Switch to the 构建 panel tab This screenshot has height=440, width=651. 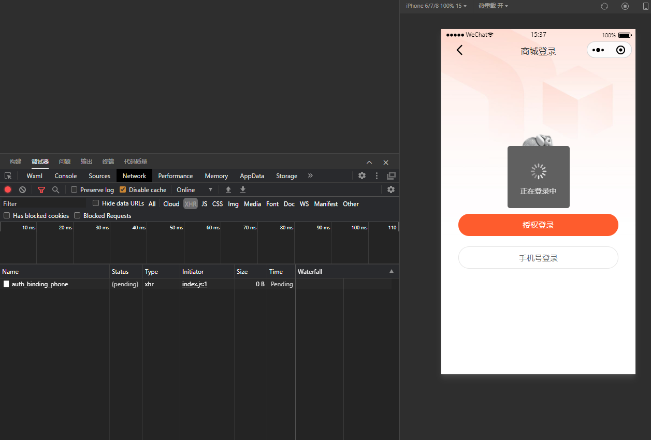click(x=16, y=162)
